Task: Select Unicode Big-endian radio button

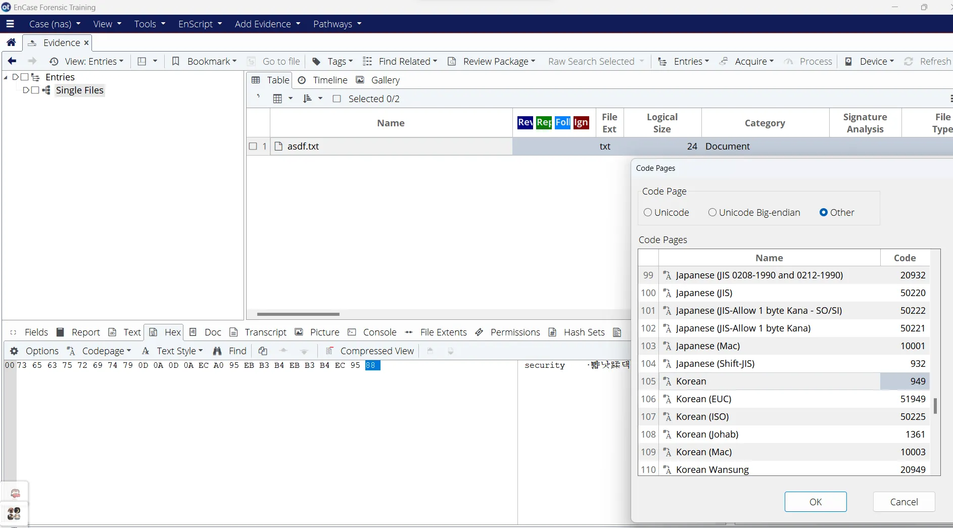Action: [712, 212]
